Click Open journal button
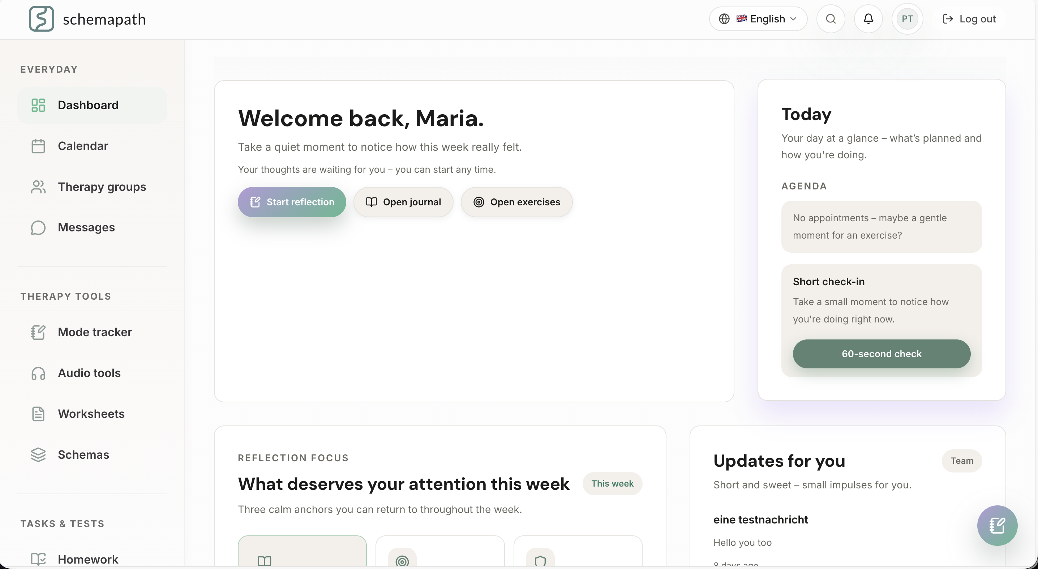 click(x=403, y=202)
